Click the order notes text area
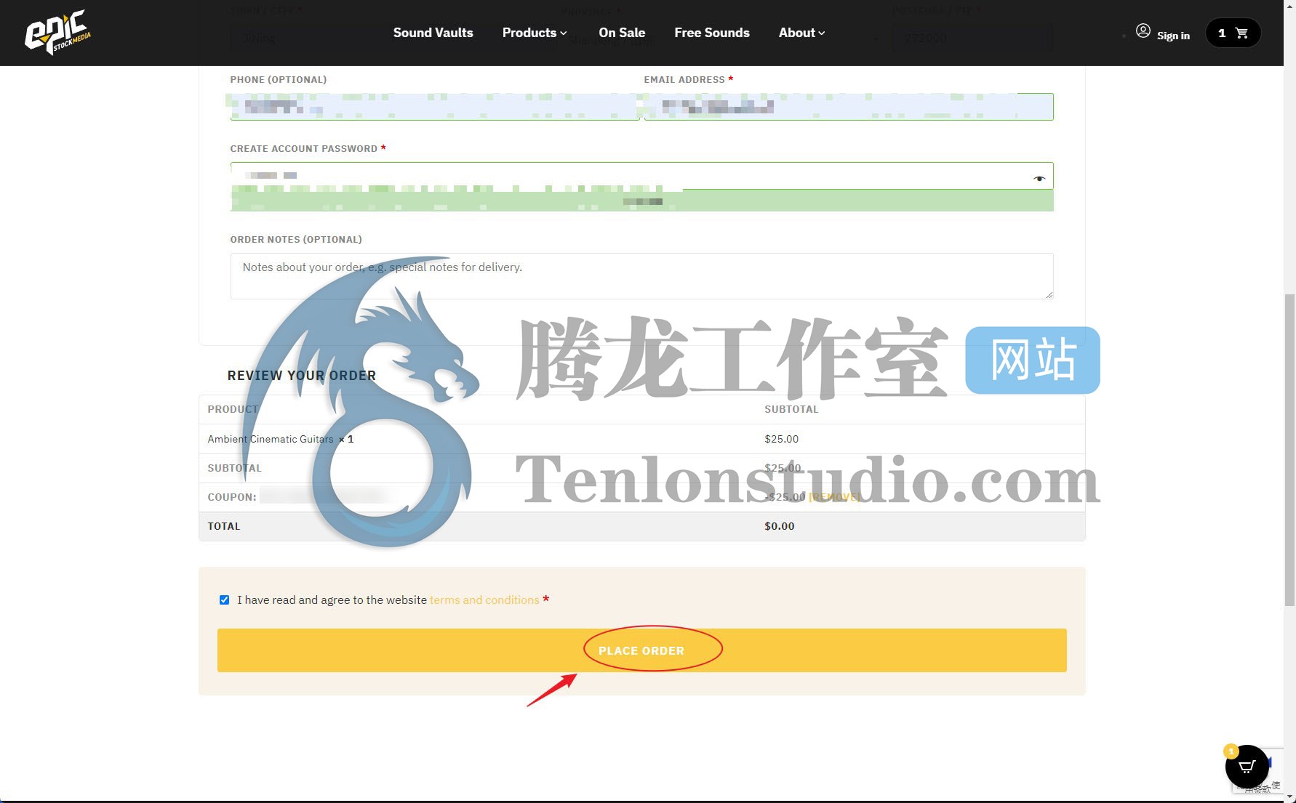This screenshot has height=803, width=1296. [641, 276]
